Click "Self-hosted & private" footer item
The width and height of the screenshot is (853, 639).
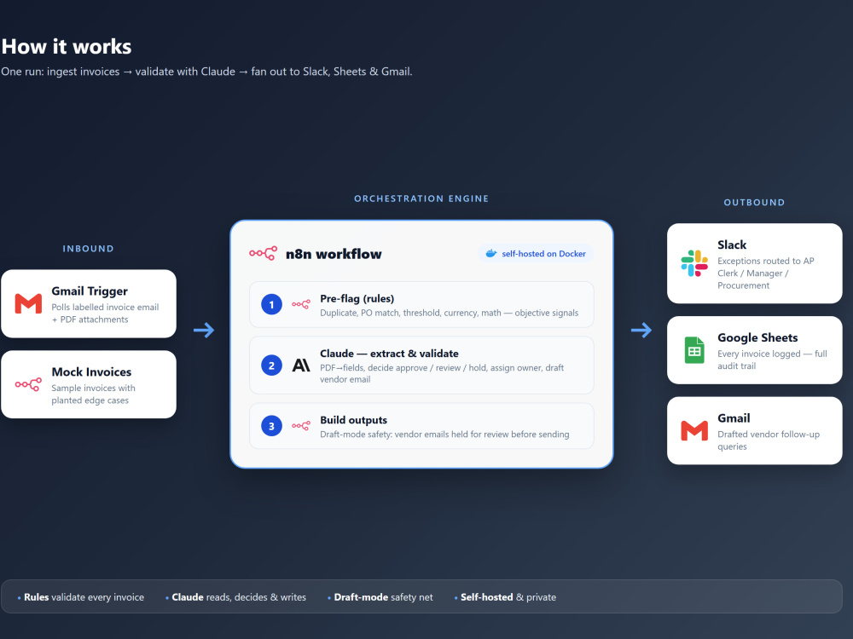pos(505,597)
